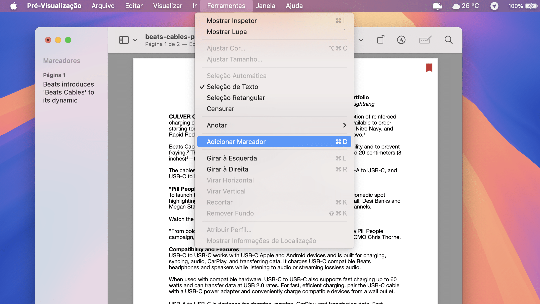This screenshot has height=304, width=540.
Task: Open the Ir menu
Action: (195, 6)
